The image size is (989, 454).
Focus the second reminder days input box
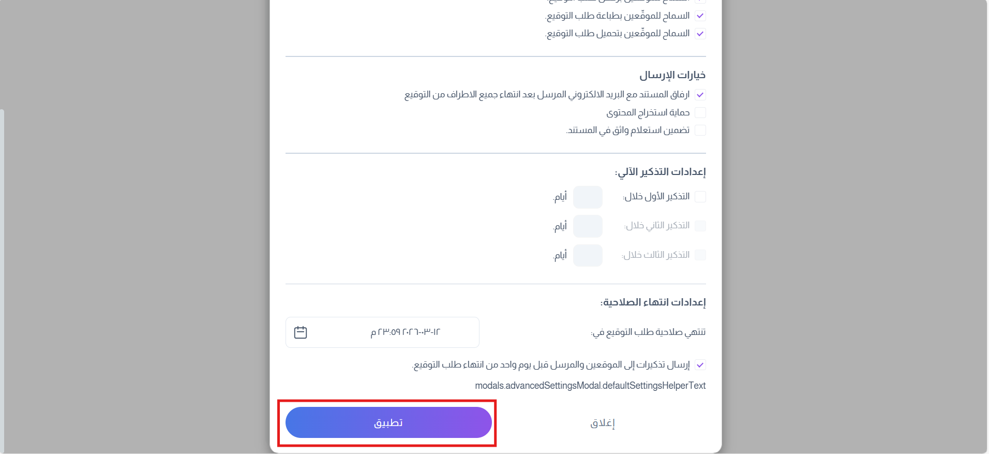click(x=588, y=226)
